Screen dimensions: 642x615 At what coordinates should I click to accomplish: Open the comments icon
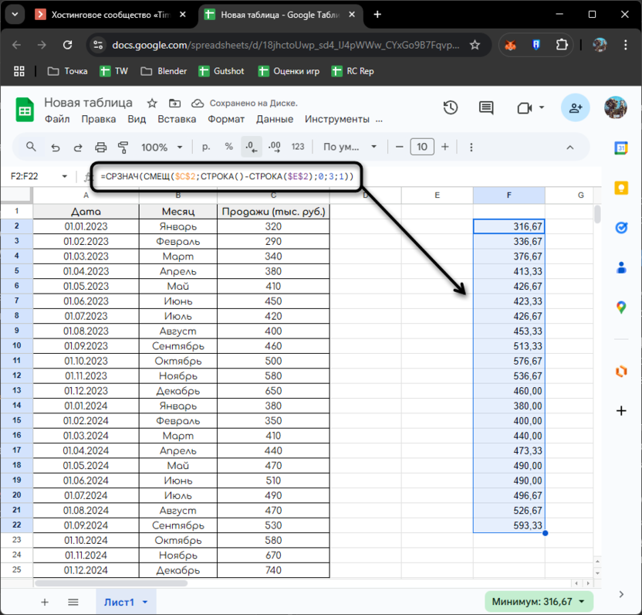(x=485, y=108)
